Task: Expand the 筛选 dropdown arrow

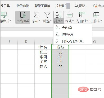Action: tap(51, 21)
